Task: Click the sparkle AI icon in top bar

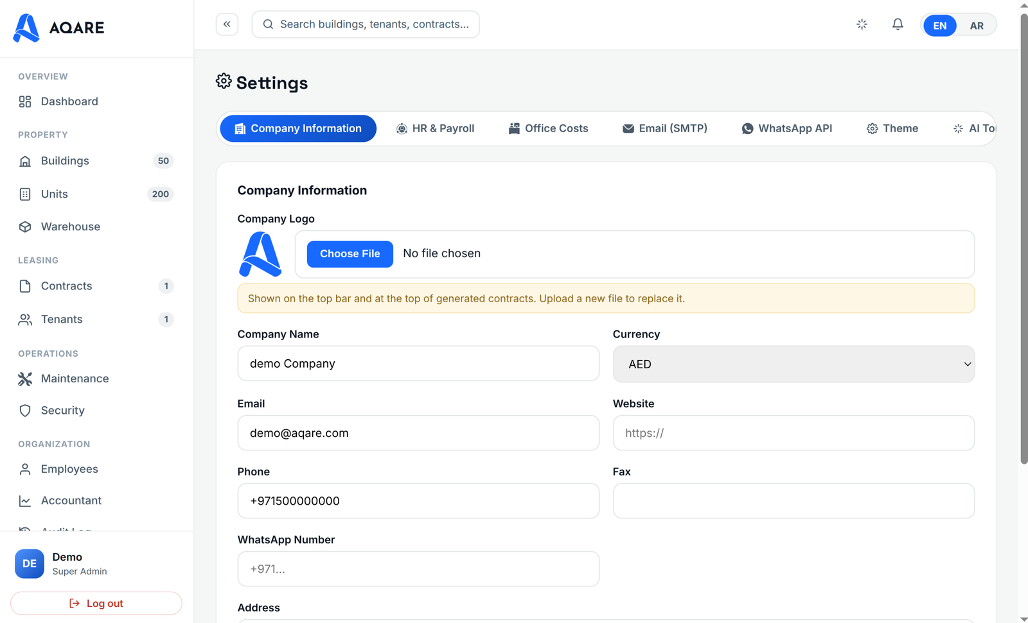Action: click(x=862, y=24)
